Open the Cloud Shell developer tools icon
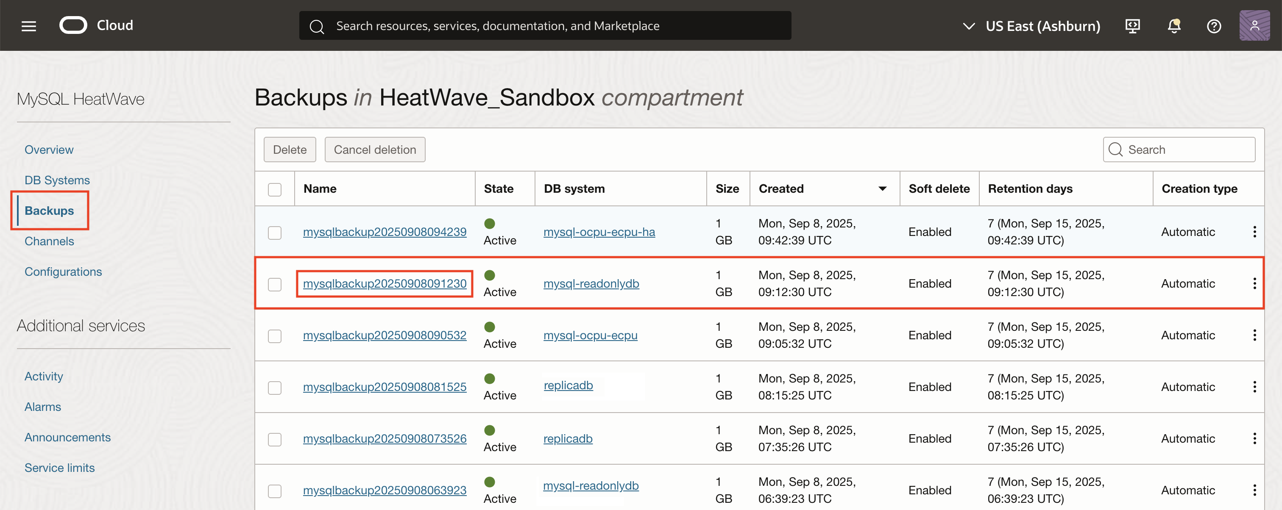 [x=1133, y=26]
